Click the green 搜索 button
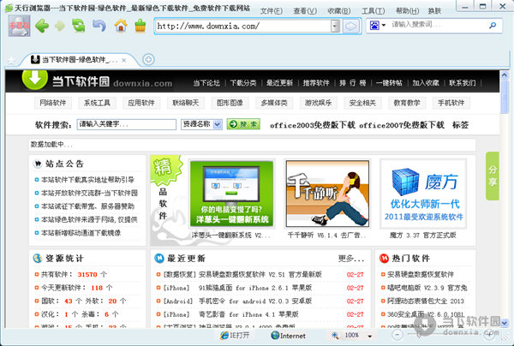 tap(243, 124)
